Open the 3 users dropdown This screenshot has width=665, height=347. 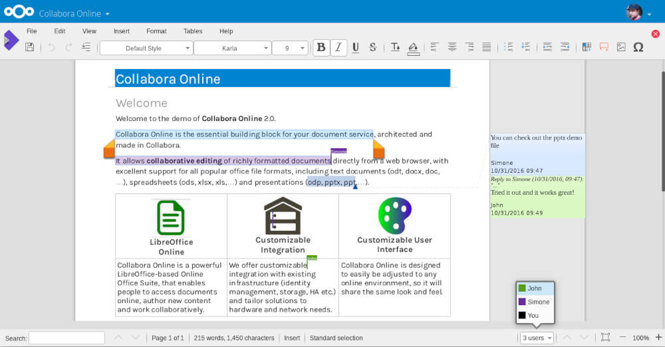pos(537,338)
